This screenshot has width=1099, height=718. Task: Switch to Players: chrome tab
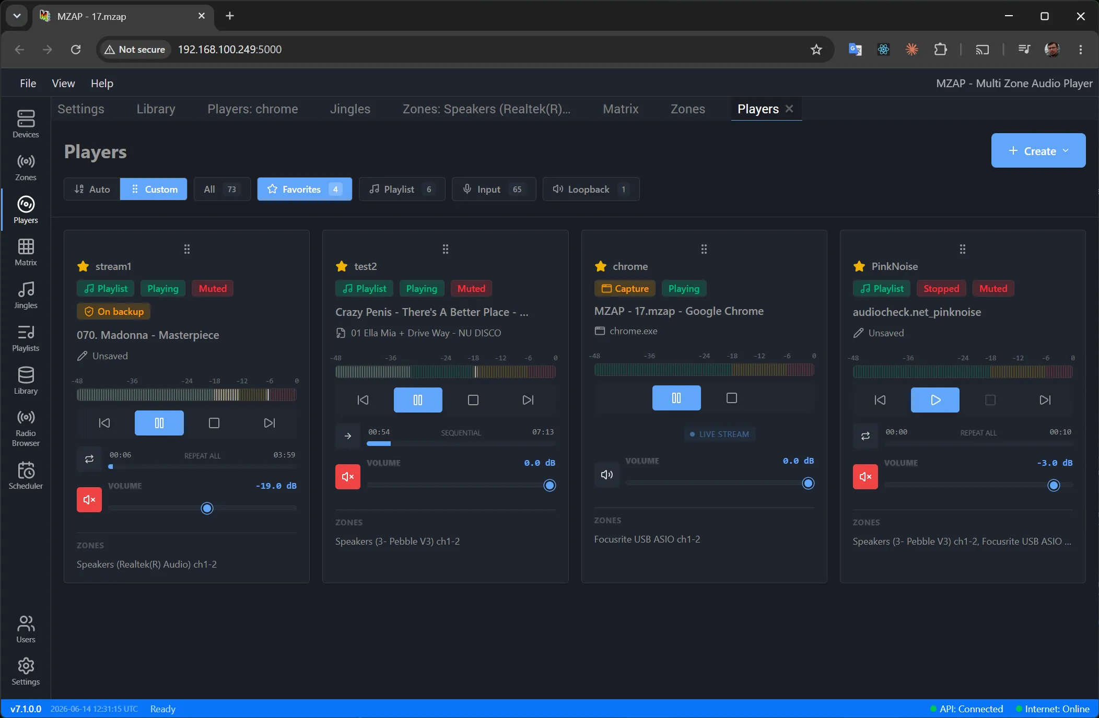(x=253, y=109)
